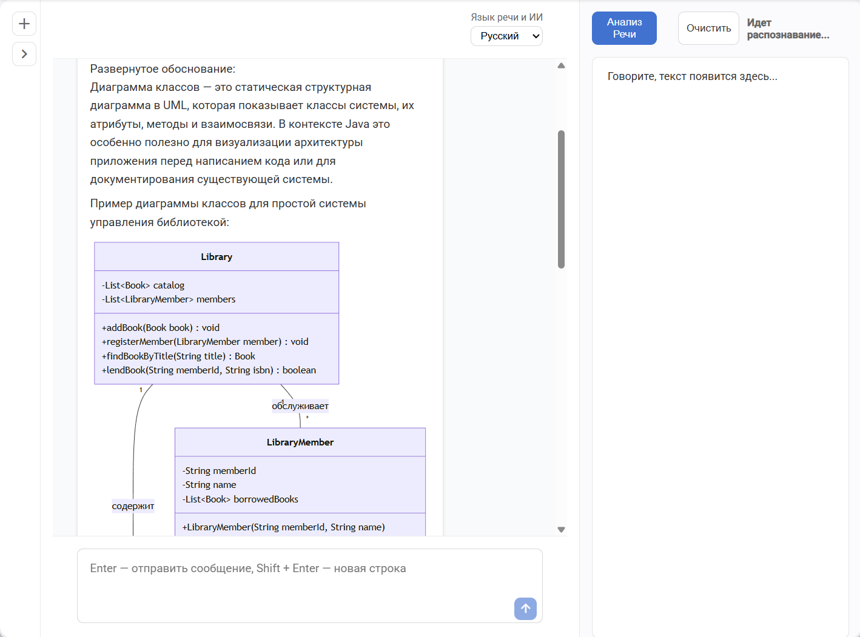Screen dimensions: 860x637
Task: Click the registerMember method line
Action: [205, 342]
